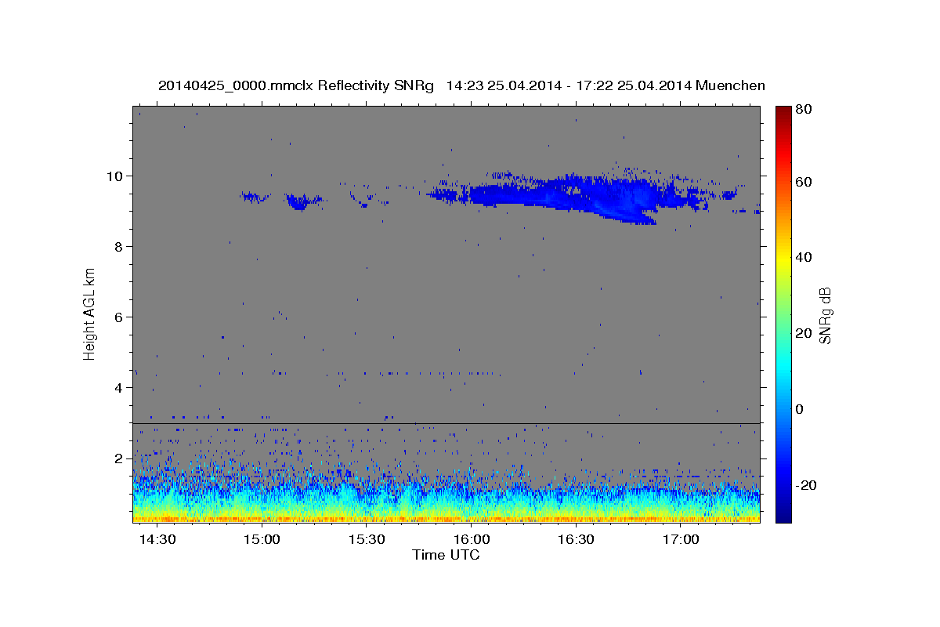Click the 15:00 time tick label
The width and height of the screenshot is (940, 627).
pyautogui.click(x=262, y=540)
